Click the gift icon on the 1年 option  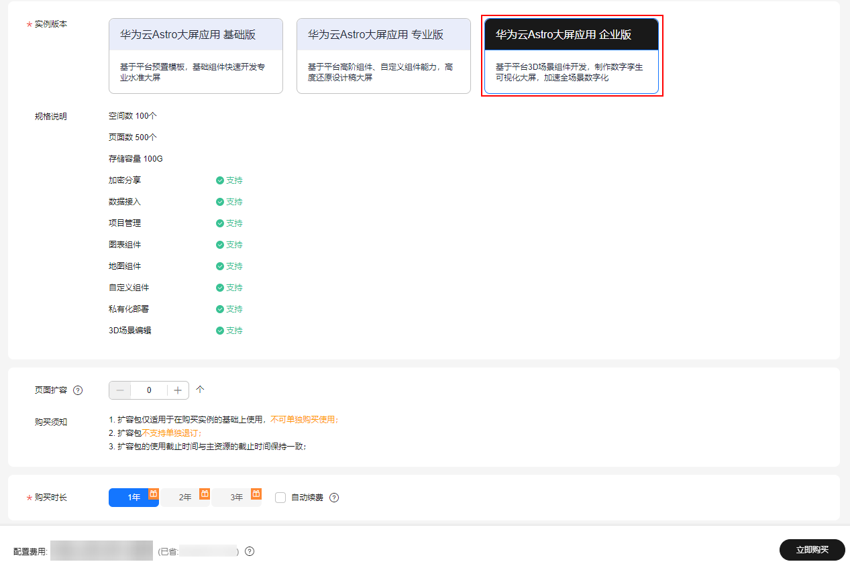pyautogui.click(x=154, y=494)
